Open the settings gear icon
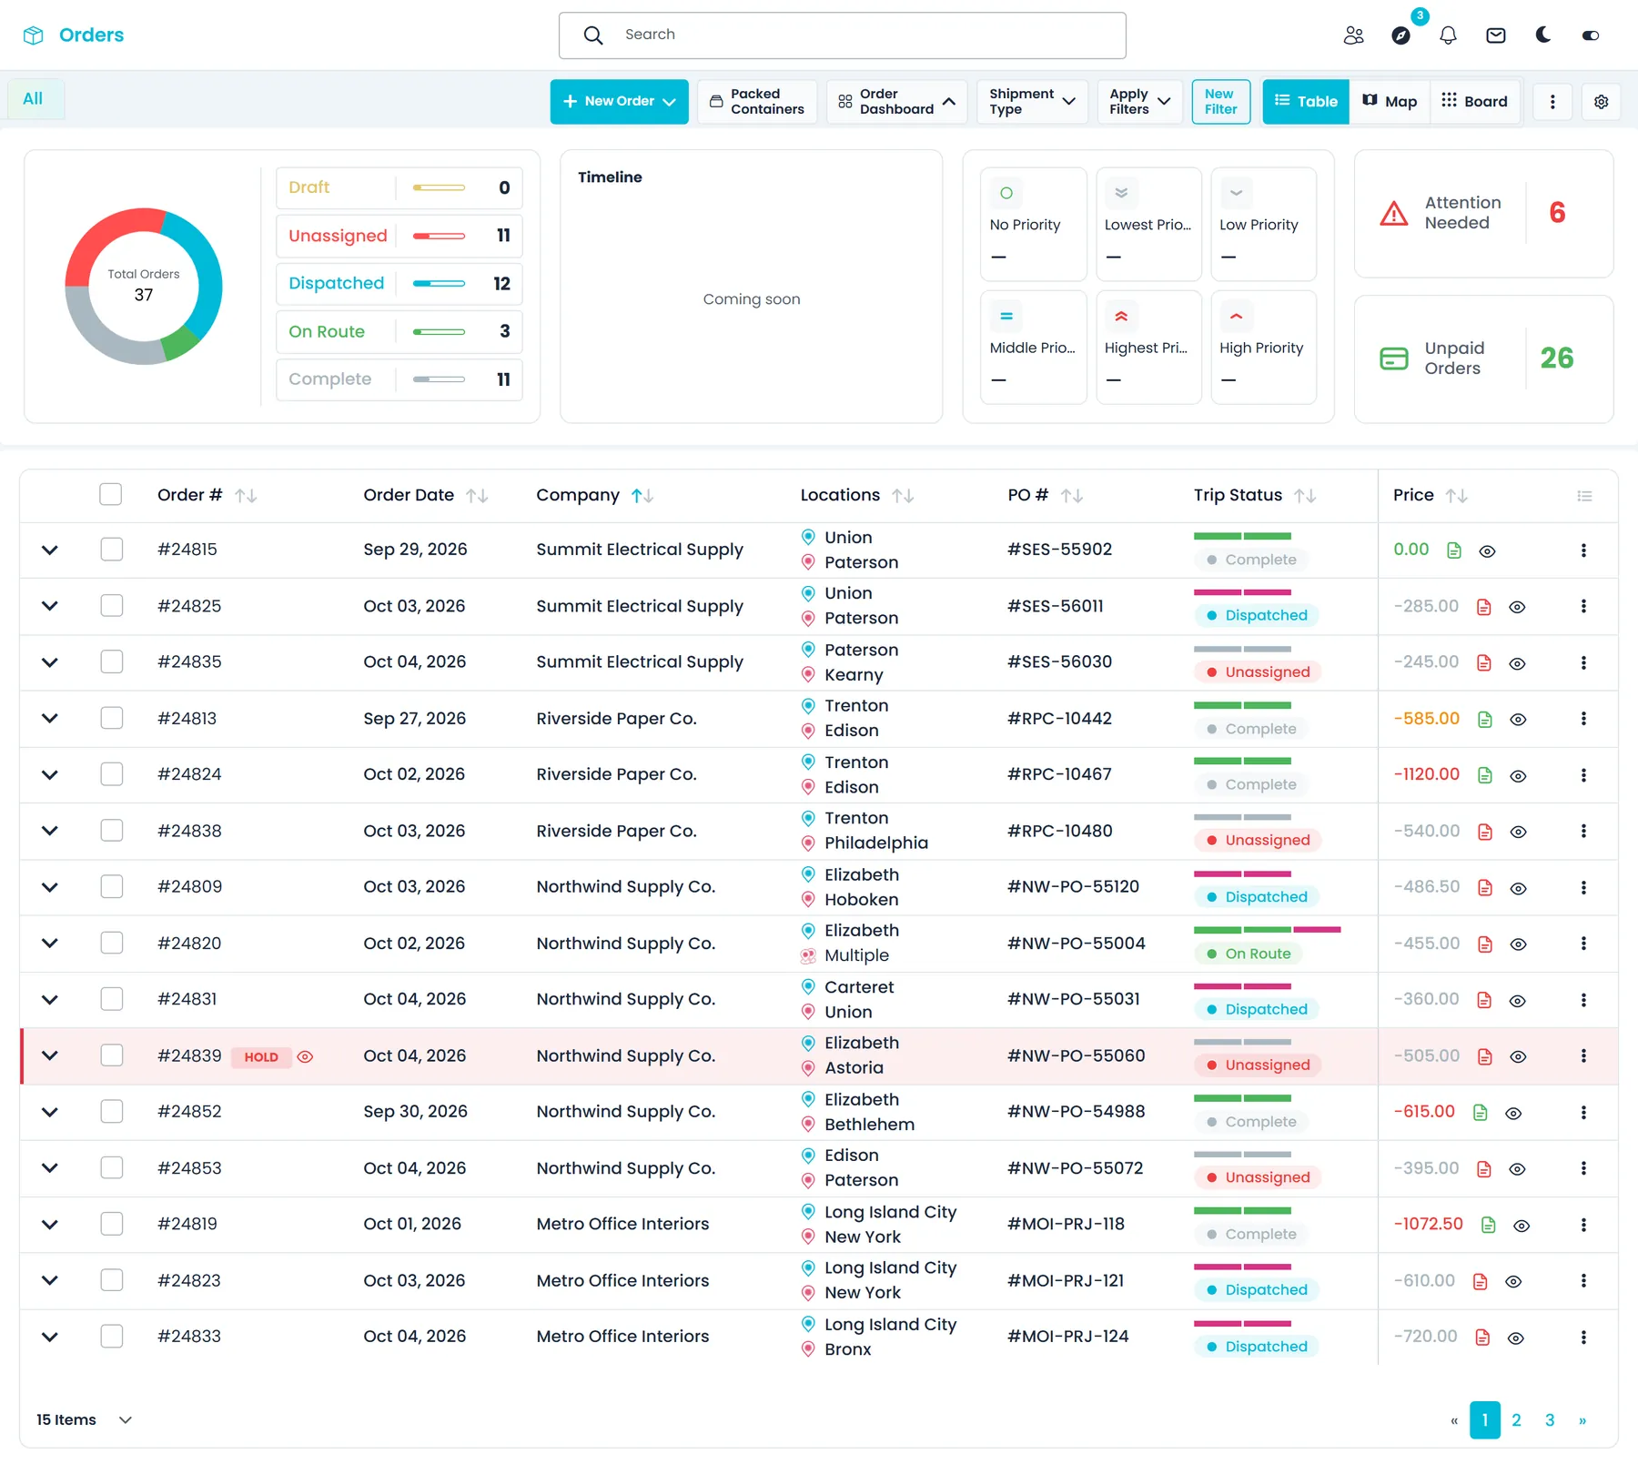This screenshot has height=1464, width=1638. pos(1601,102)
